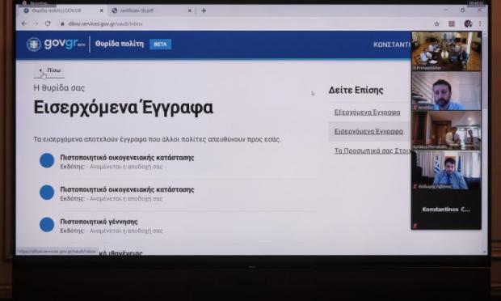Select the top meeting room video thumbnail
Image resolution: width=501 pixels, height=301 pixels.
pos(446,51)
